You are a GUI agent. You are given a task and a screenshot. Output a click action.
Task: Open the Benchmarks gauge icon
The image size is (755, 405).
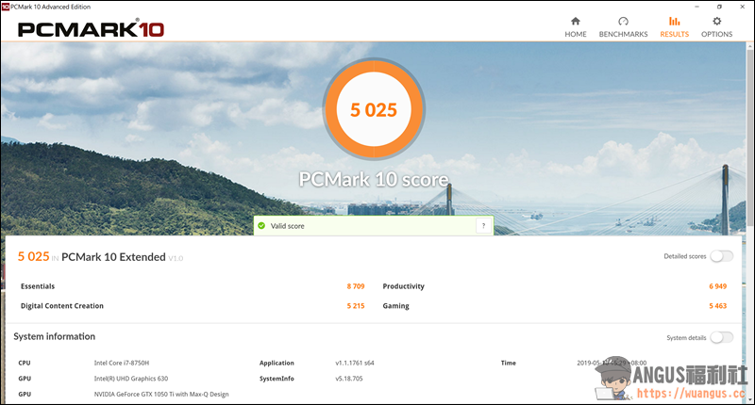pyautogui.click(x=623, y=22)
